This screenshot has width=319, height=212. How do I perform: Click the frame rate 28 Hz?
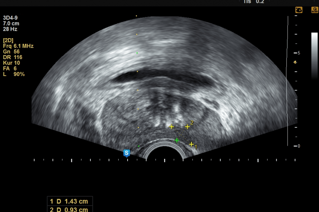[10, 29]
